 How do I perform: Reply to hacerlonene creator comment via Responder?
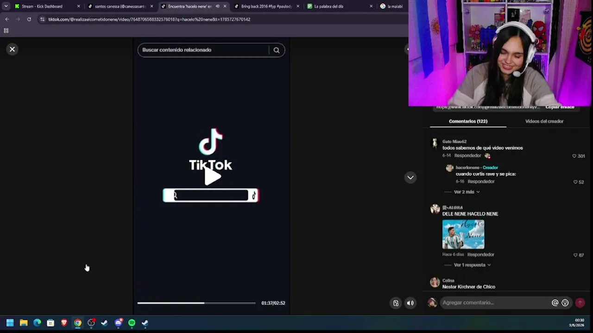481,182
